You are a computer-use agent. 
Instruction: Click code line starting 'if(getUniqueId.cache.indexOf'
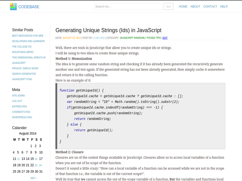click(115, 108)
